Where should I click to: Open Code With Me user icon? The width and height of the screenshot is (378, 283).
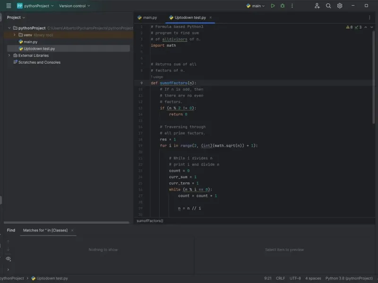[x=317, y=6]
